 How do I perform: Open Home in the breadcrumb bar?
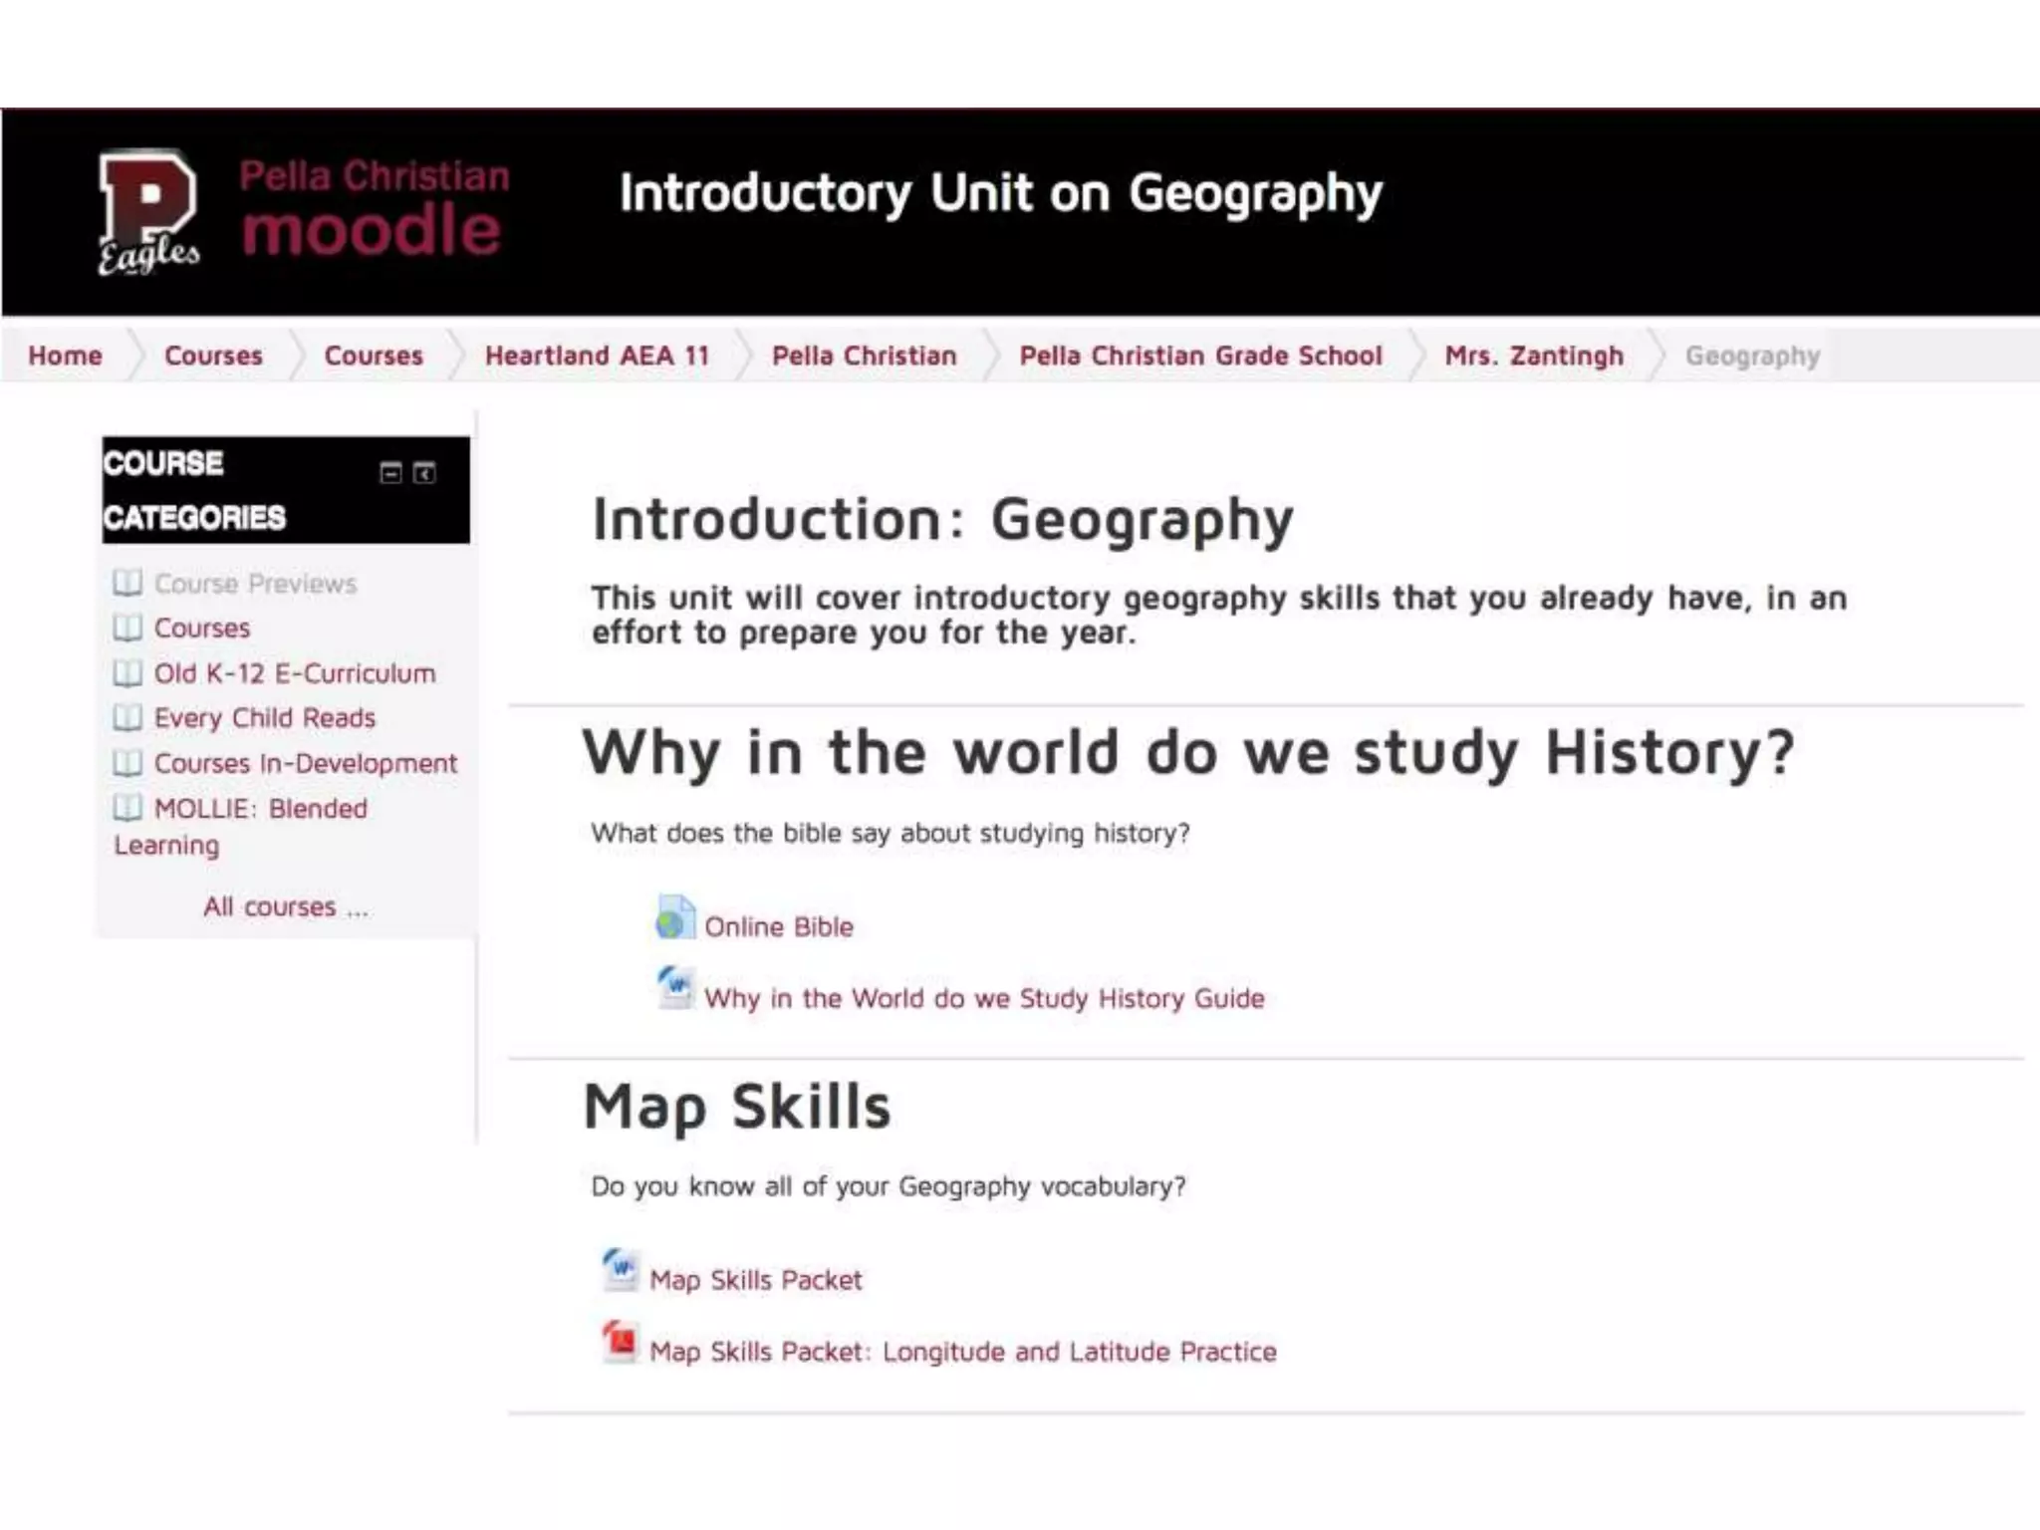(65, 356)
